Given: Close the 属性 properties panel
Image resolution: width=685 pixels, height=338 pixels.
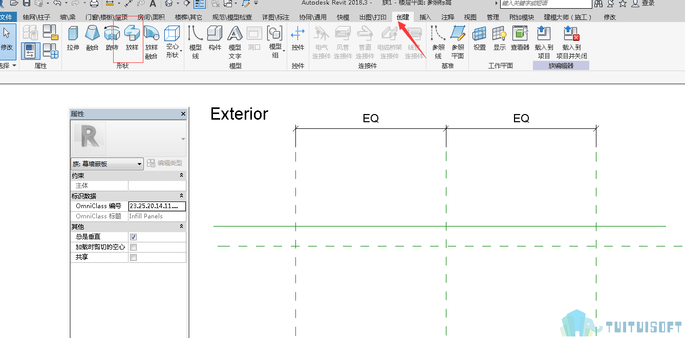Looking at the screenshot, I should pos(183,114).
